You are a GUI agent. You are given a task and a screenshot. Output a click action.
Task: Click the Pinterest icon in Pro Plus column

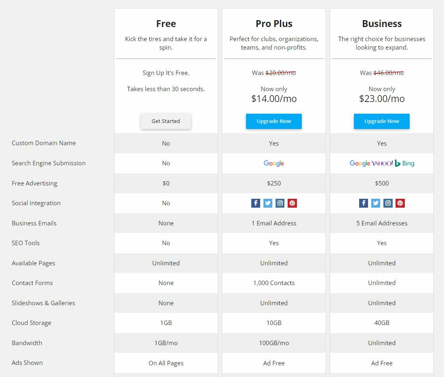(292, 203)
